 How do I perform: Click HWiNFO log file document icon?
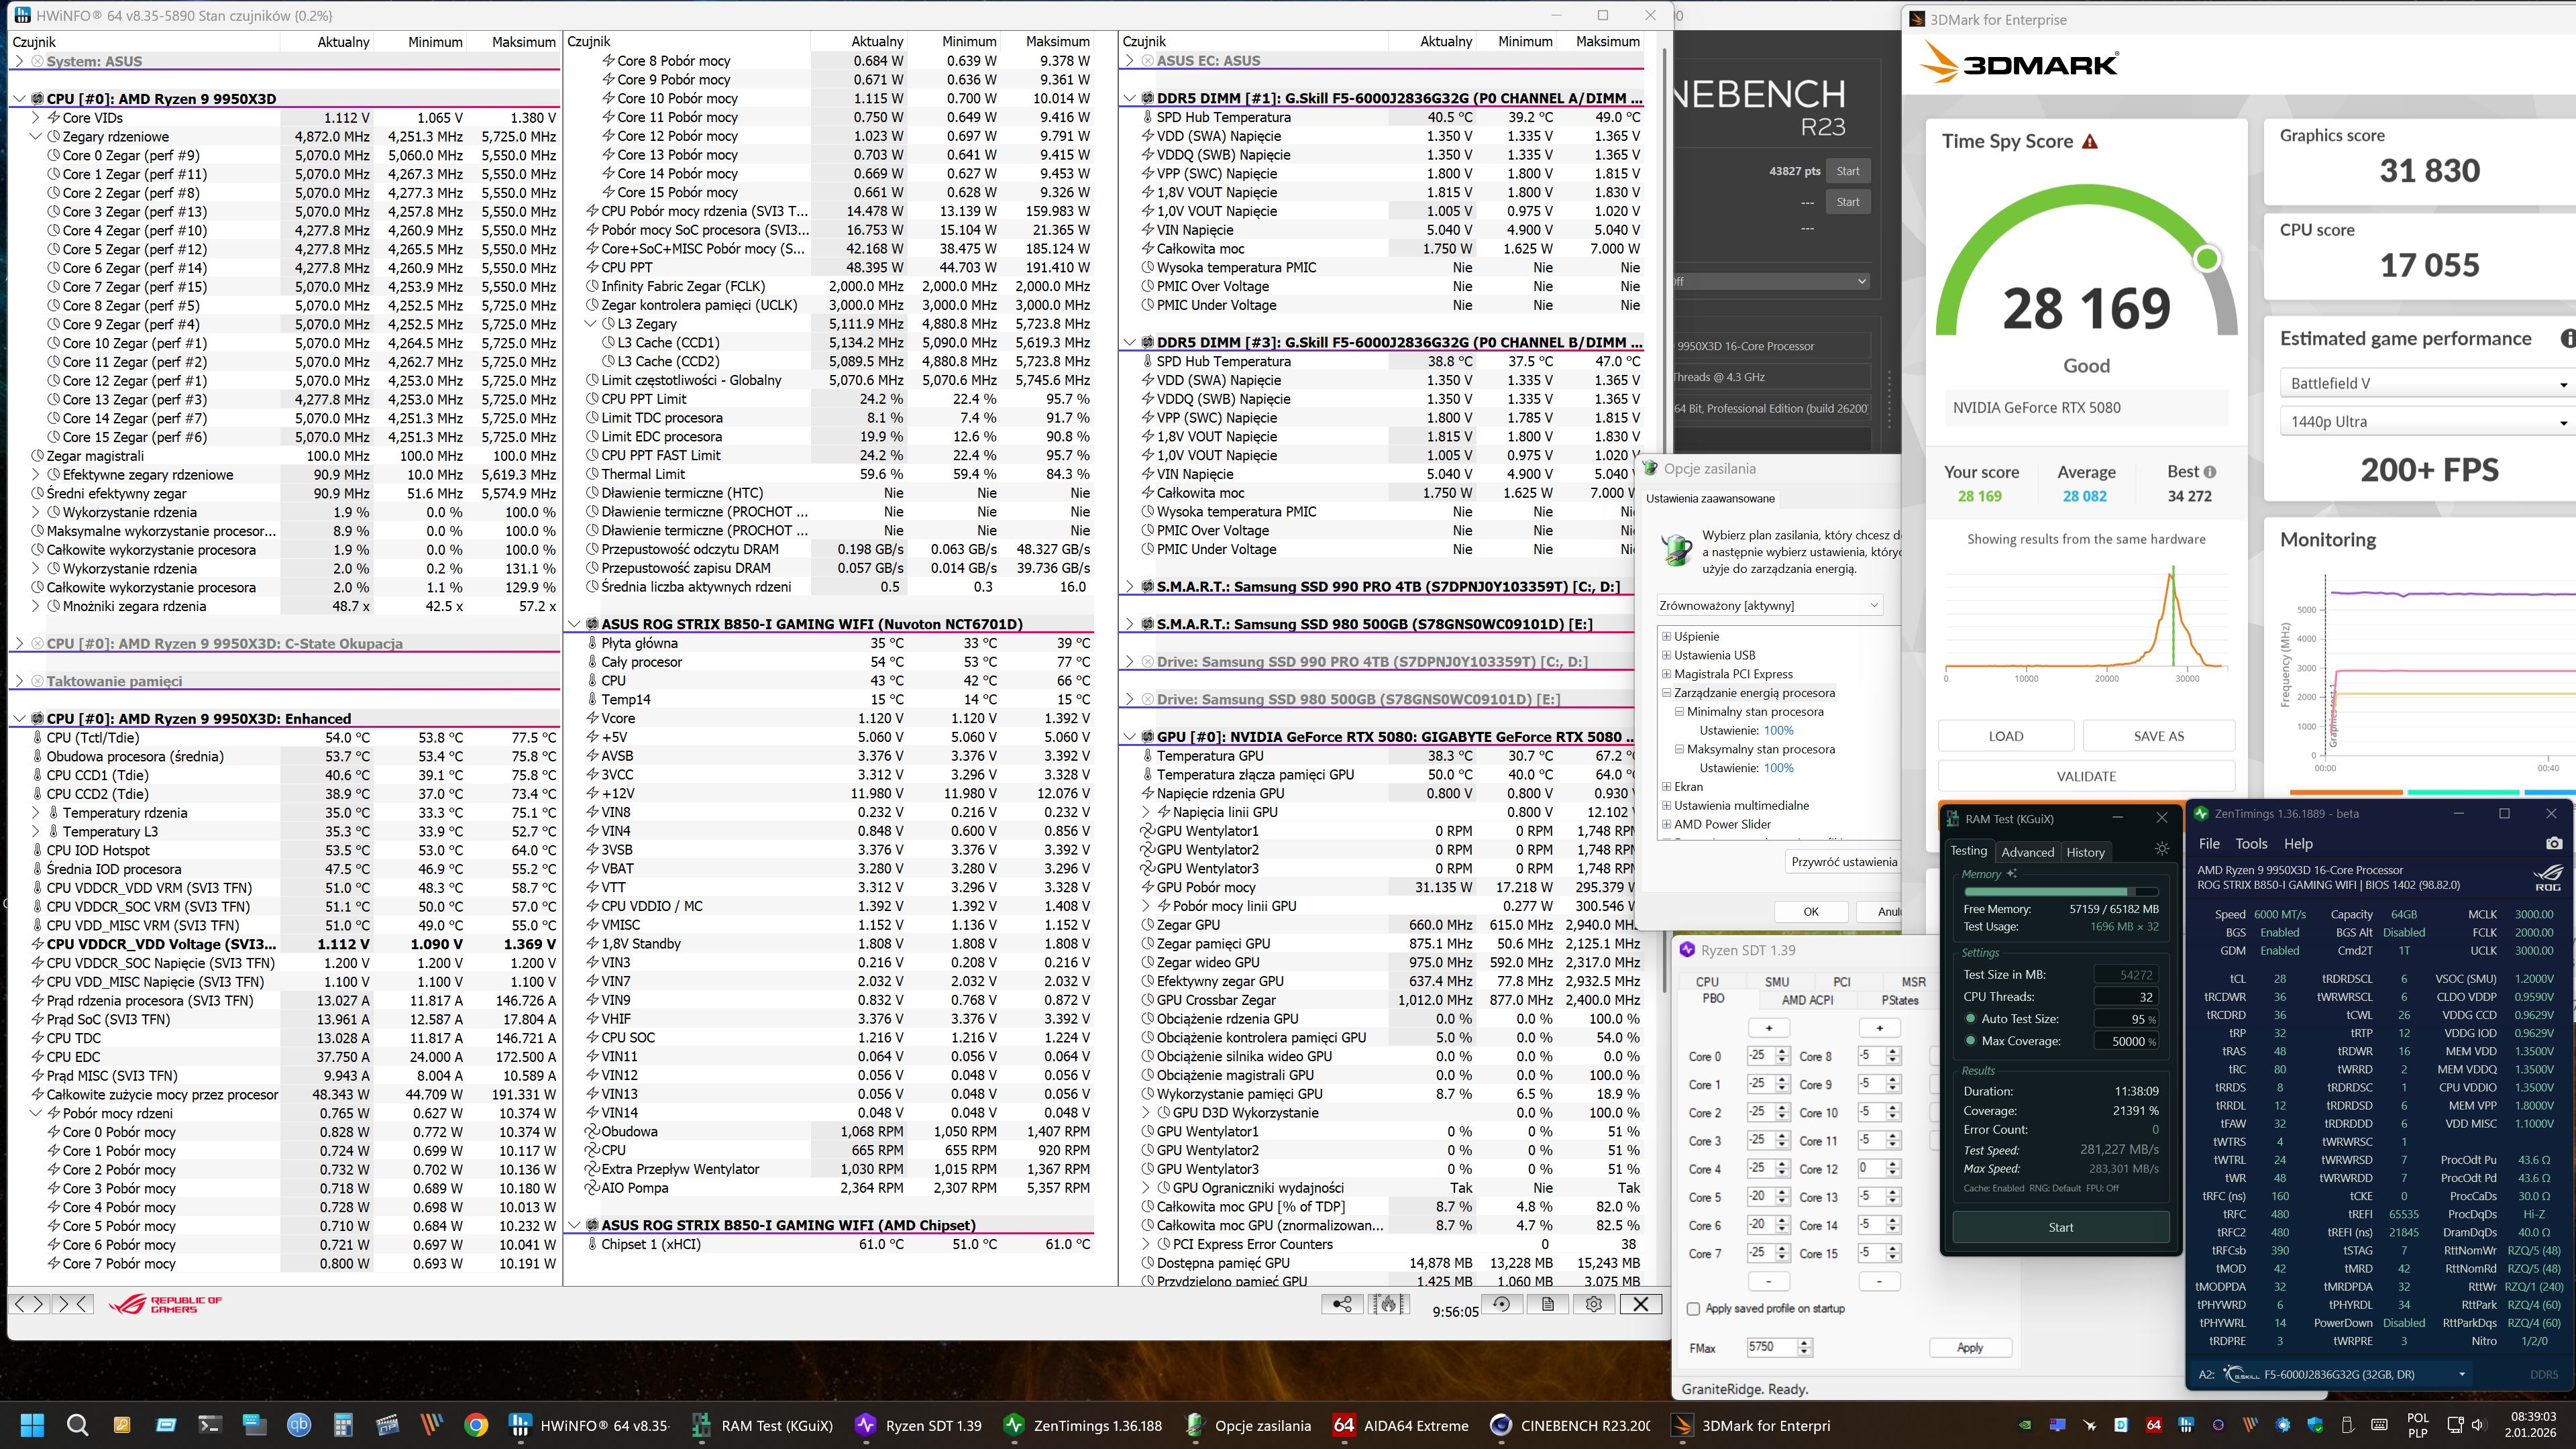1547,1304
